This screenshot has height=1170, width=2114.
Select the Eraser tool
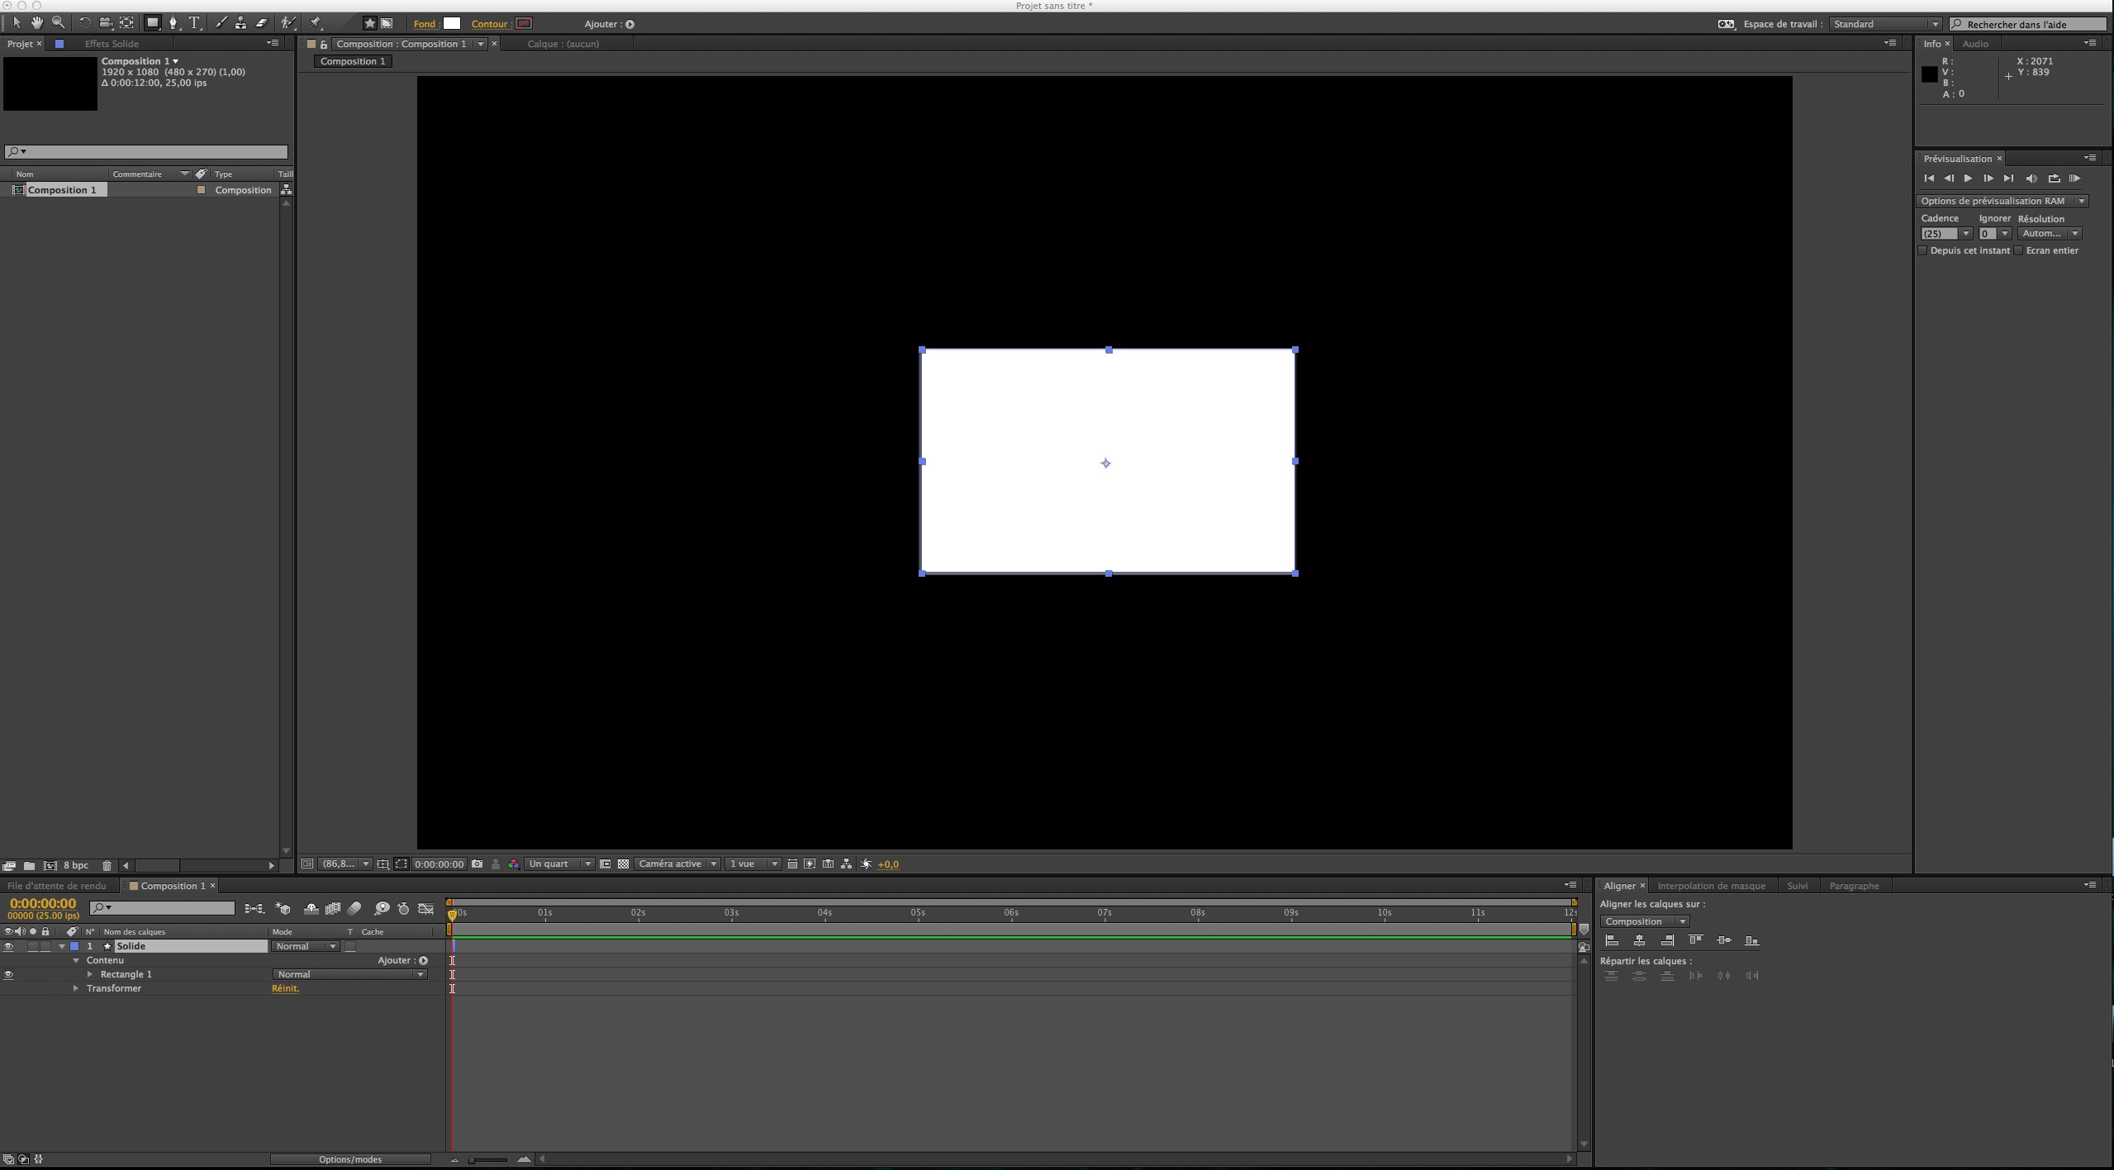(x=261, y=23)
